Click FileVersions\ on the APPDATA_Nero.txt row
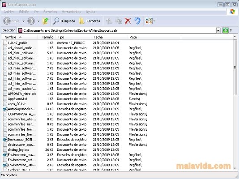The width and height of the screenshot is (239, 179). coord(138,94)
